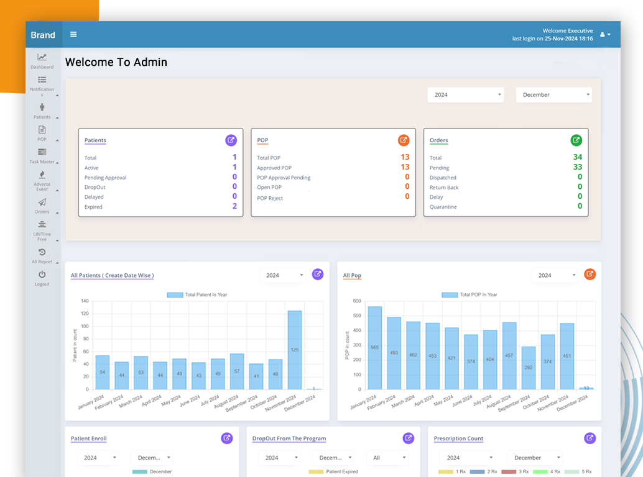Click the Logout label in sidebar

pos(42,284)
